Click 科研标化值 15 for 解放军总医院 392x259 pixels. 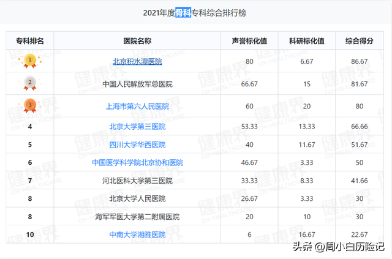point(307,84)
